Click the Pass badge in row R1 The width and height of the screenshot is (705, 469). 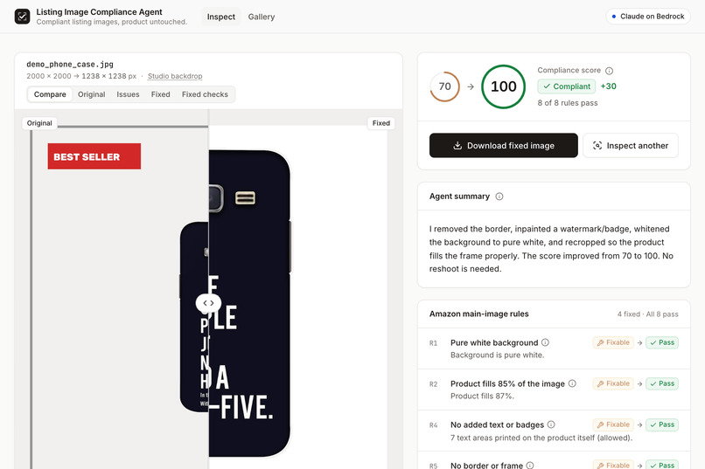(662, 342)
